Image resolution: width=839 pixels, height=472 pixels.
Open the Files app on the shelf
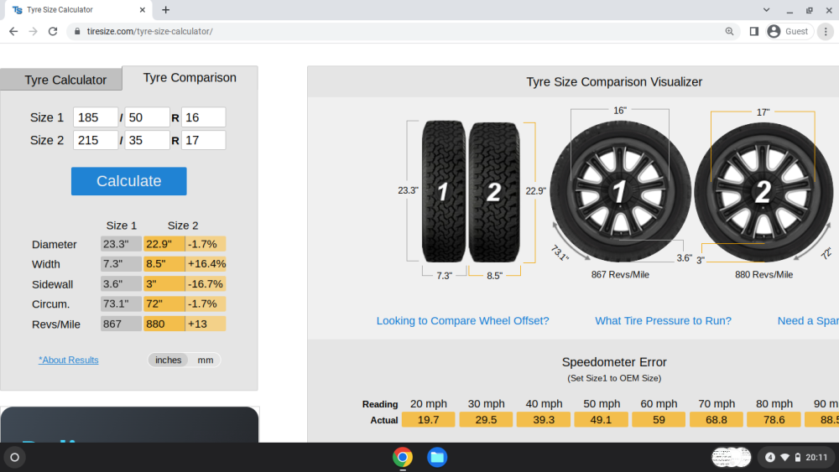tap(437, 457)
